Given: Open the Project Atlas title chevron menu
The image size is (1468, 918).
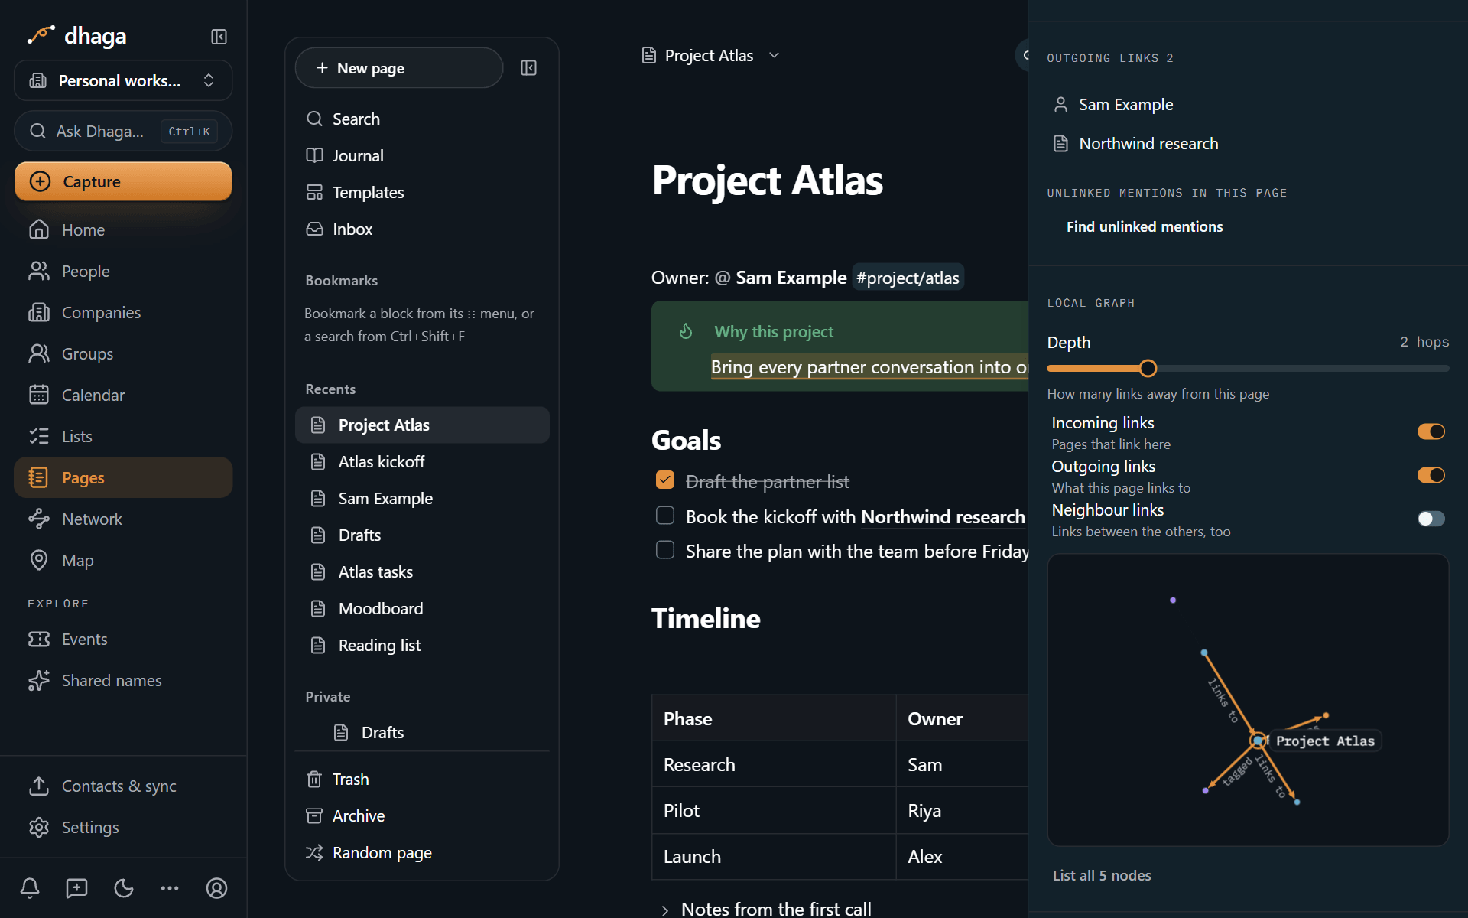Looking at the screenshot, I should [774, 55].
